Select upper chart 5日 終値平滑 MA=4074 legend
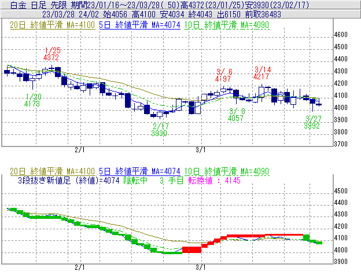Screen dimensions: 361x275 click(x=139, y=25)
